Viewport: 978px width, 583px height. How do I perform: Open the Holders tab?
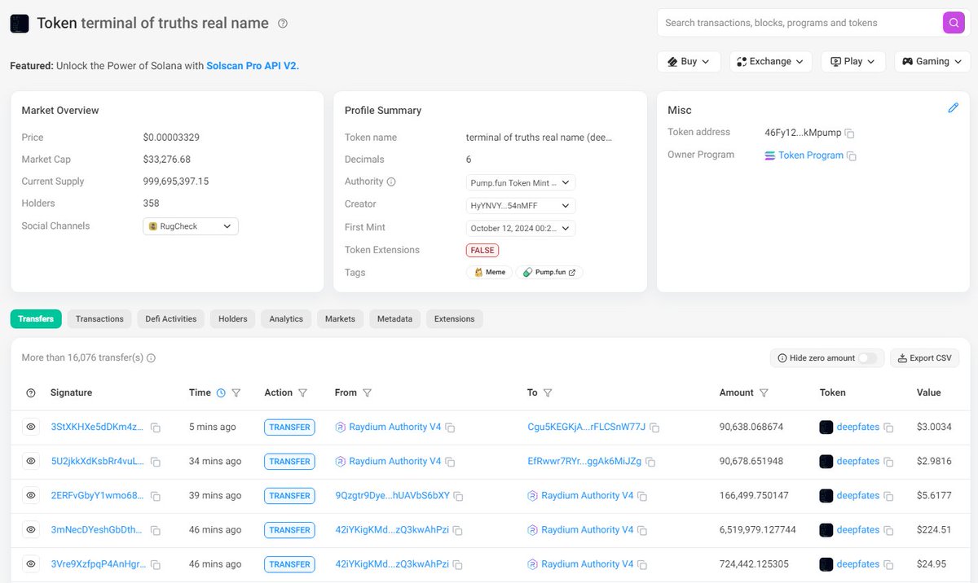(233, 319)
